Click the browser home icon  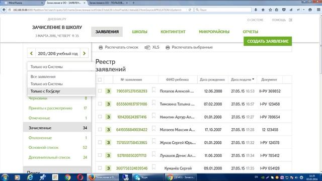(263, 10)
